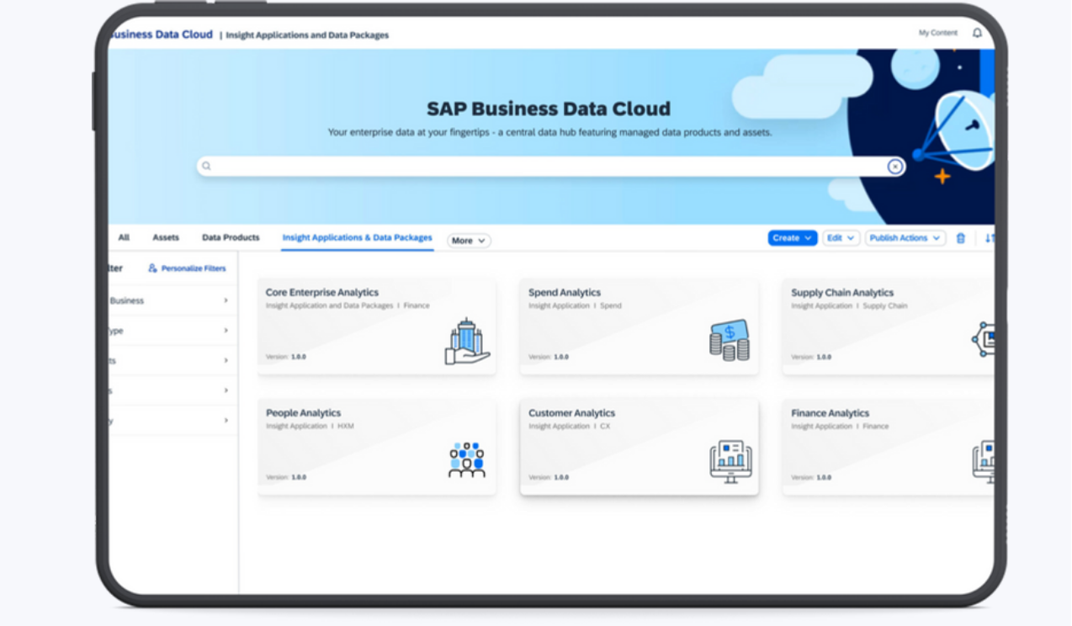
Task: Click 'Insight Application | HXM' subtitle
Action: [310, 427]
